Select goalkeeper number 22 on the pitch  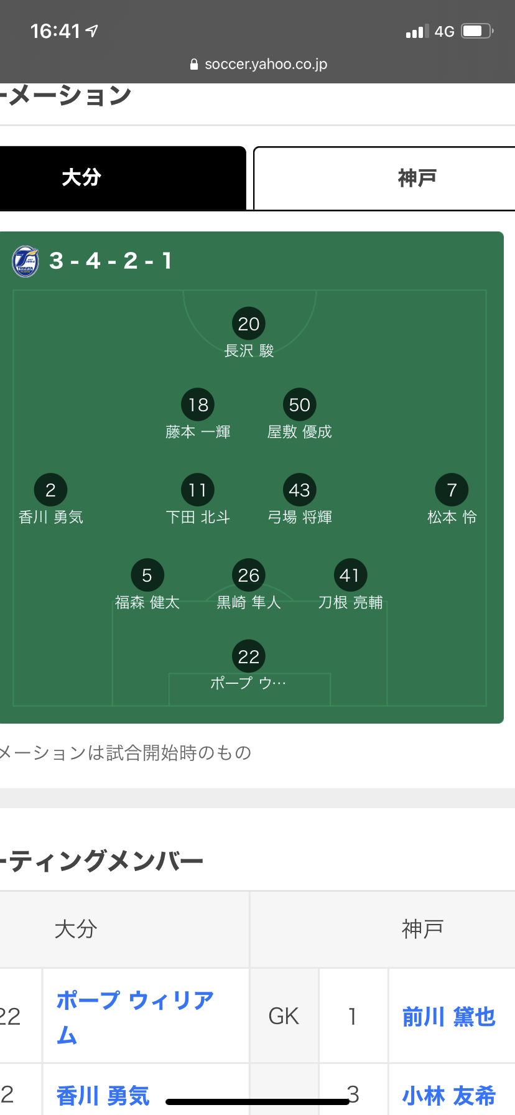point(249,666)
